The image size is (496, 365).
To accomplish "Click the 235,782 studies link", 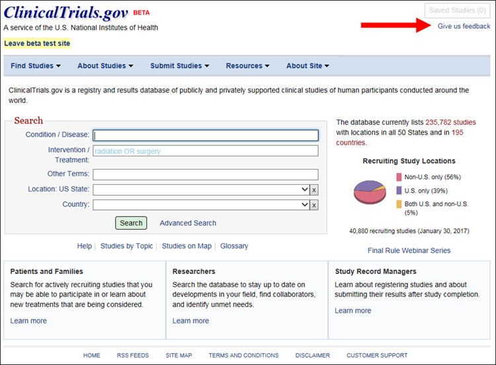I will pos(450,122).
